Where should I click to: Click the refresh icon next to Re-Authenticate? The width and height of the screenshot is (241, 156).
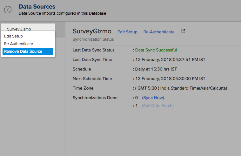(183, 31)
